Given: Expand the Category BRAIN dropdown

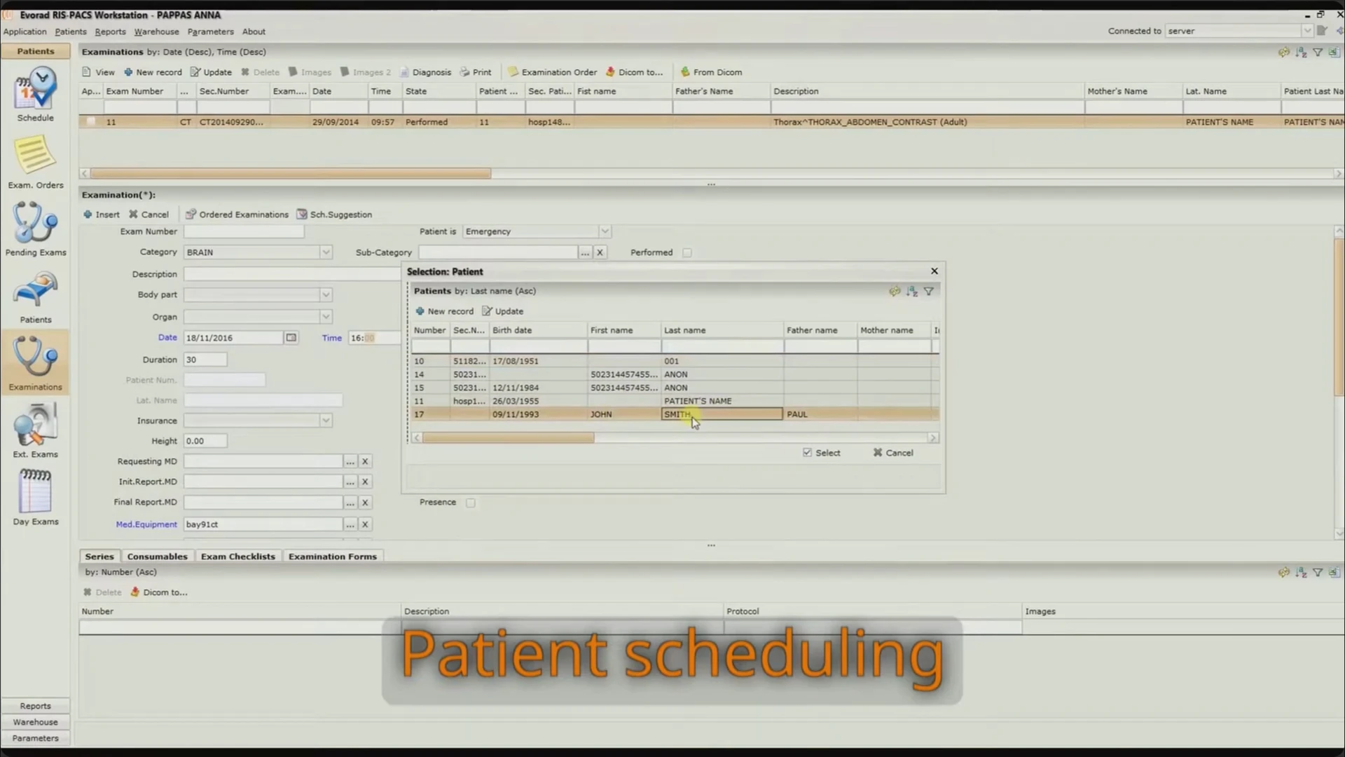Looking at the screenshot, I should tap(326, 252).
